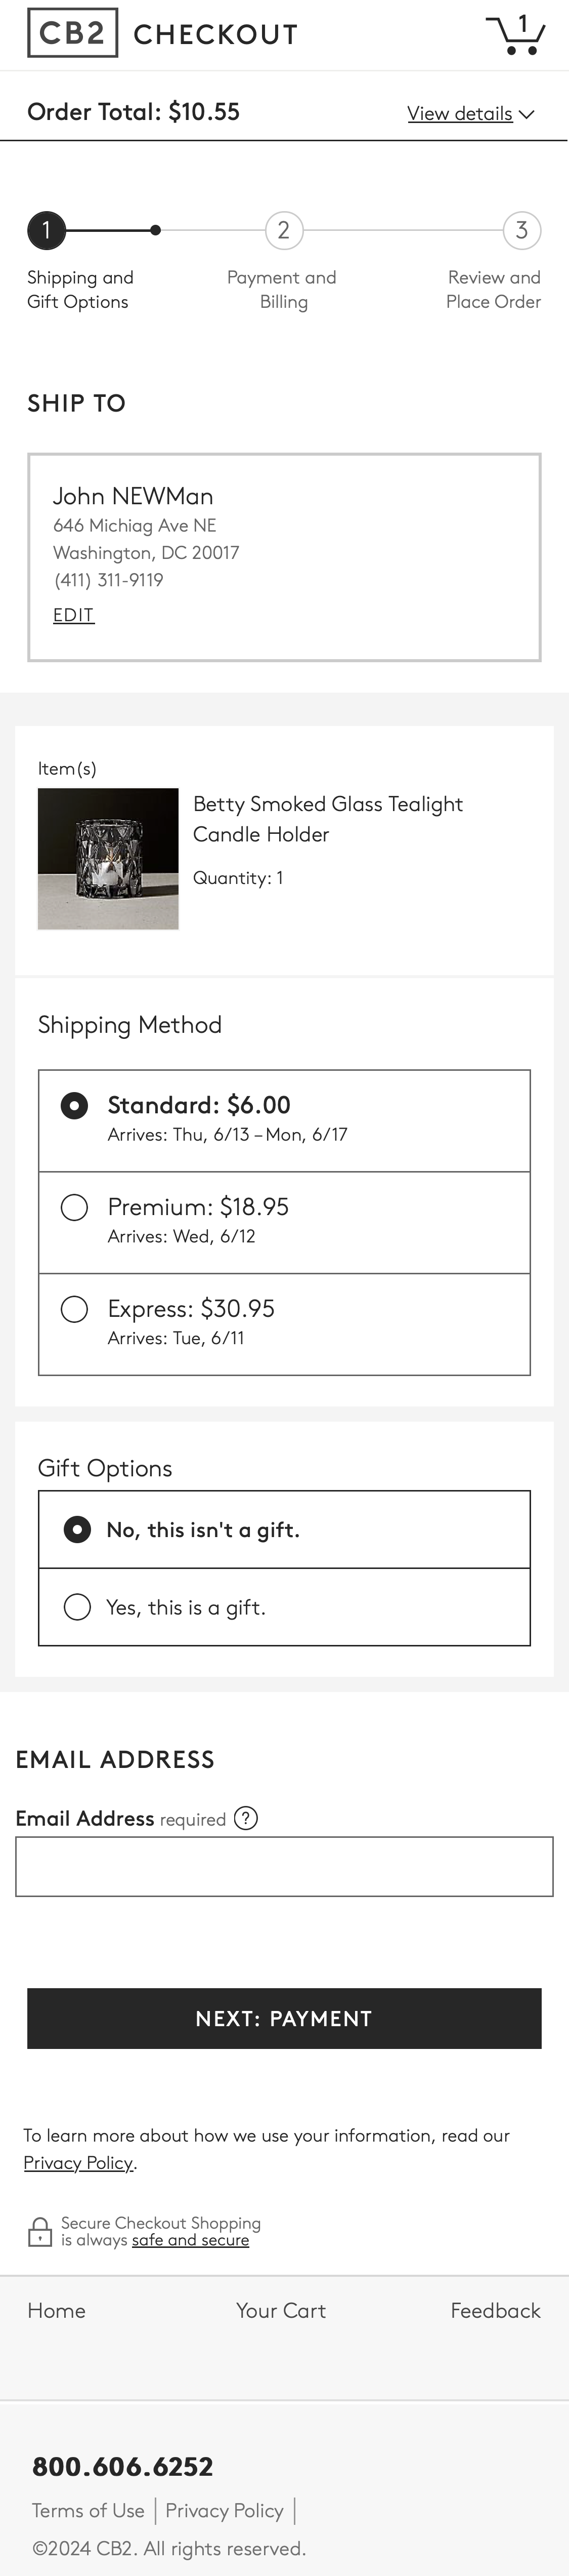Click step 3 Review circle
This screenshot has width=569, height=2576.
[x=521, y=231]
